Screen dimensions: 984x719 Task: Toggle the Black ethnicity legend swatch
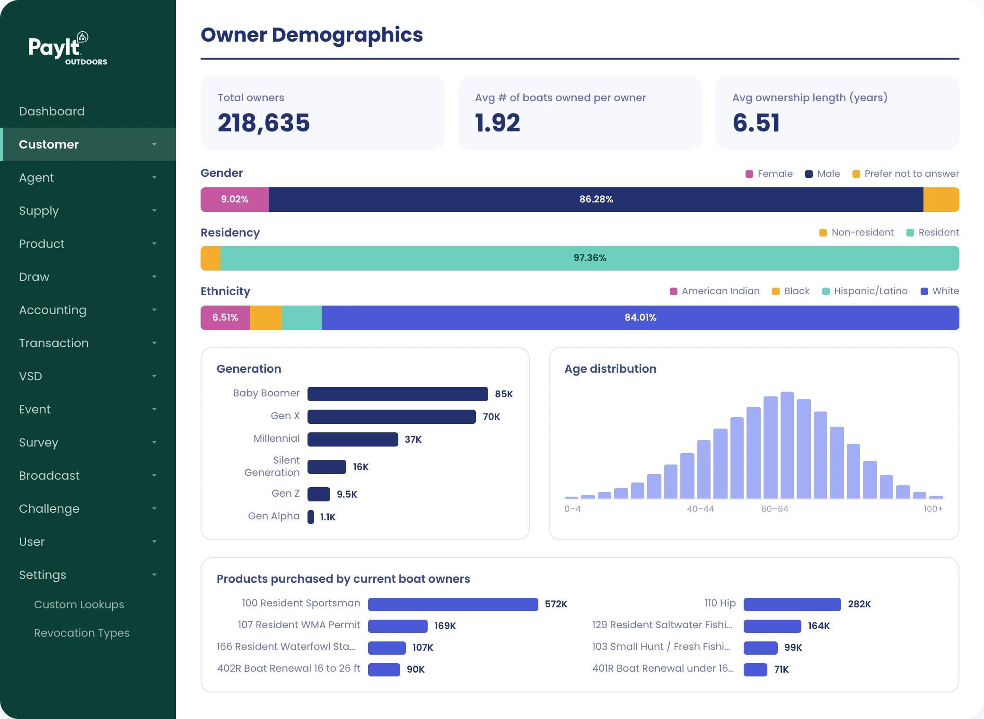tap(776, 291)
